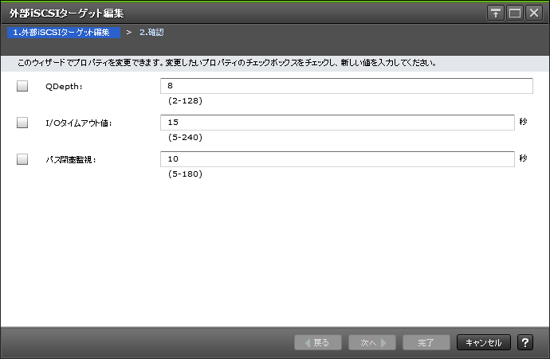Pin the dialog with the top-right pin icon
This screenshot has height=359, width=550.
coord(495,14)
